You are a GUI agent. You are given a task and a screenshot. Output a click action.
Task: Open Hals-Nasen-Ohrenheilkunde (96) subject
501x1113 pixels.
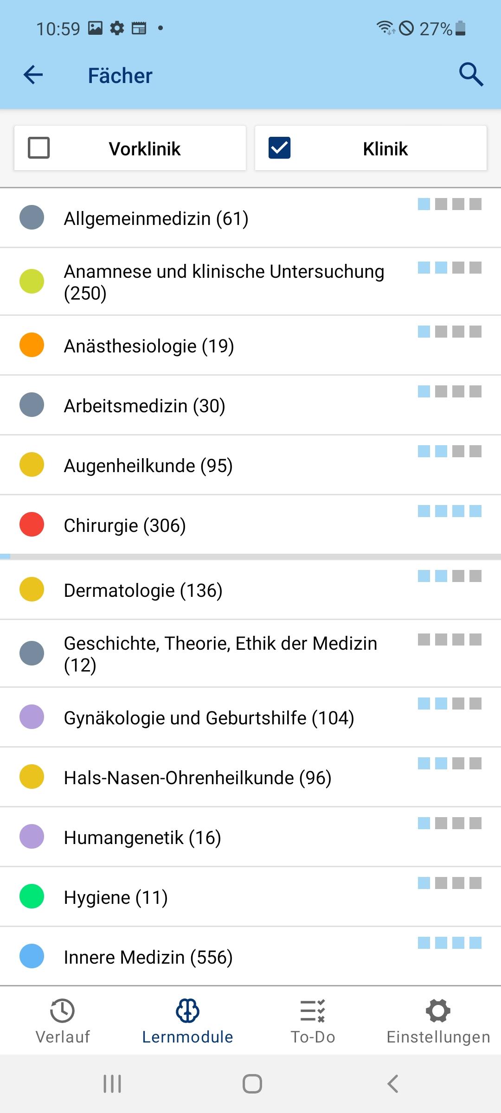point(198,778)
